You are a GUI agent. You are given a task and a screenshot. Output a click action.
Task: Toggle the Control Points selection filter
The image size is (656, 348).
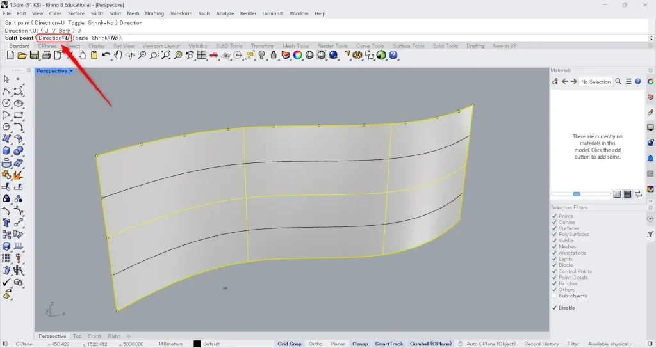554,271
